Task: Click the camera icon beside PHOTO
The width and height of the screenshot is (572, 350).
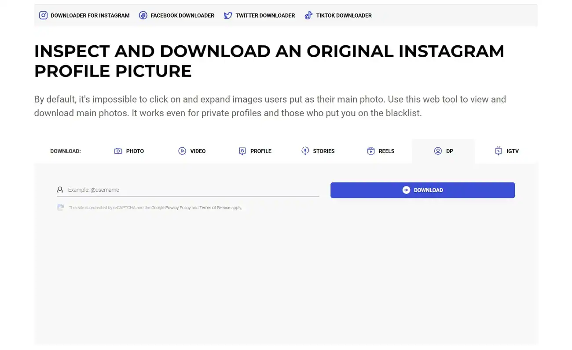Action: tap(118, 151)
